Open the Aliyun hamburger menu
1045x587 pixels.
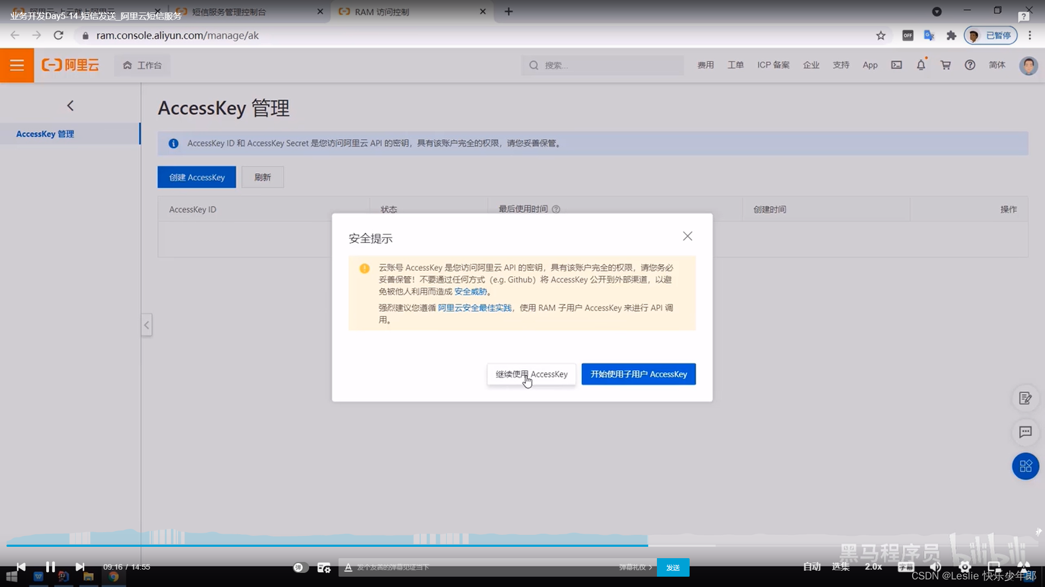click(x=17, y=65)
